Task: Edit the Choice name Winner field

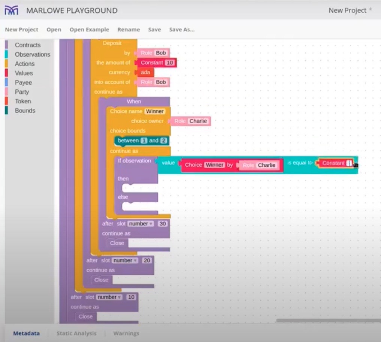Action: pyautogui.click(x=155, y=111)
